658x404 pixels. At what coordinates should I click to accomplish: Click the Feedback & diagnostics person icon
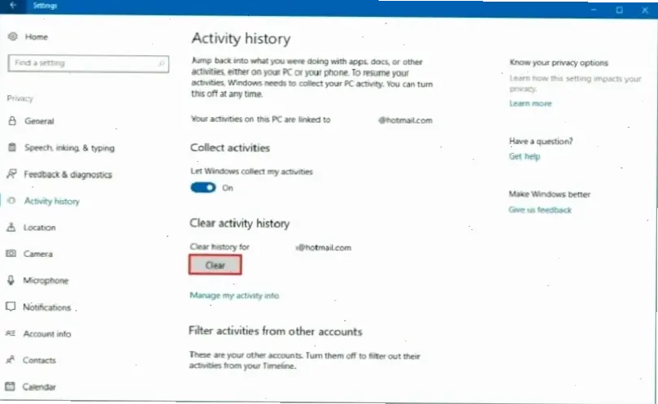coord(11,174)
